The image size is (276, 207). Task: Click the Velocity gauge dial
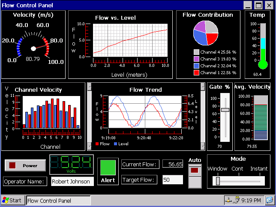coord(33,48)
